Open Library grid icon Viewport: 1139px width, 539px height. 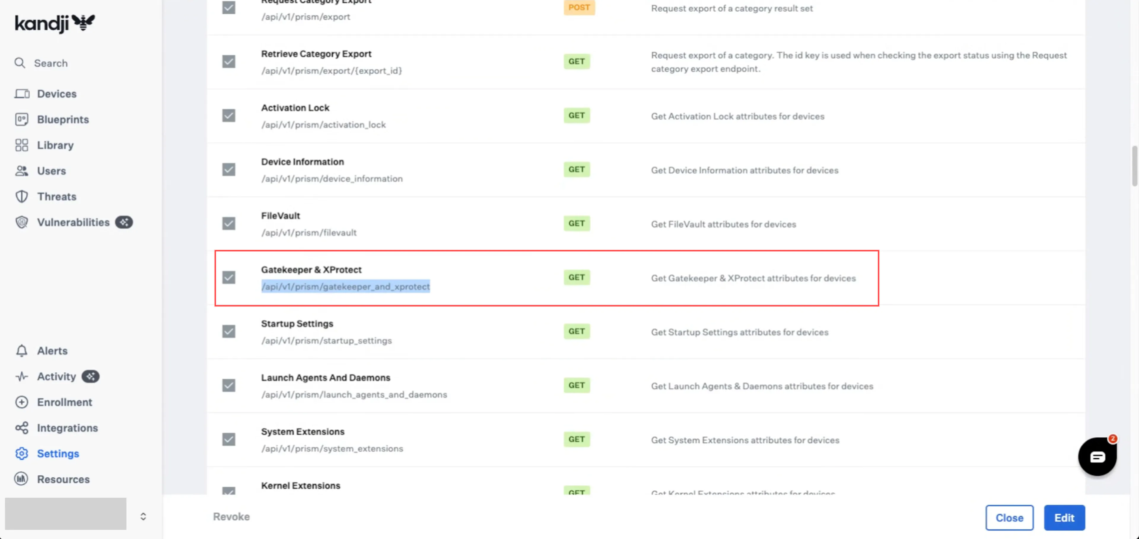[x=22, y=145]
